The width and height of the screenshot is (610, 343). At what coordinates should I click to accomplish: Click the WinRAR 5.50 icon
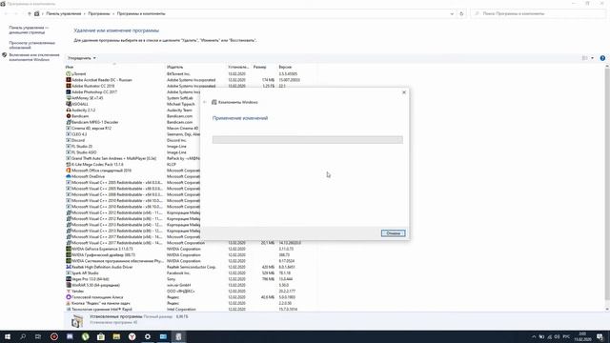click(x=69, y=285)
